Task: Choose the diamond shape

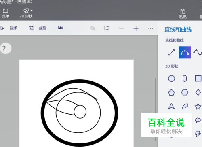Action: point(198,92)
